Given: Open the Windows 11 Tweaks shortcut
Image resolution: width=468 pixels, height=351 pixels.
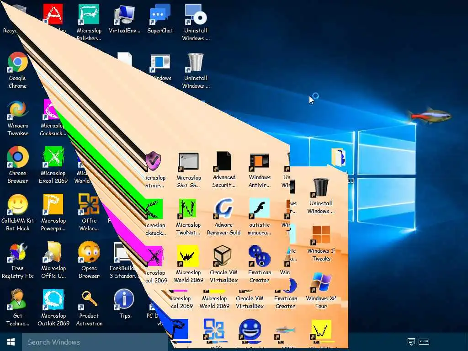Looking at the screenshot, I should [x=320, y=235].
